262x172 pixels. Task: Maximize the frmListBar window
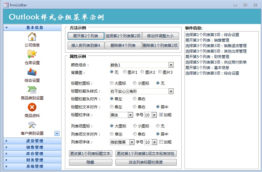tap(245, 5)
